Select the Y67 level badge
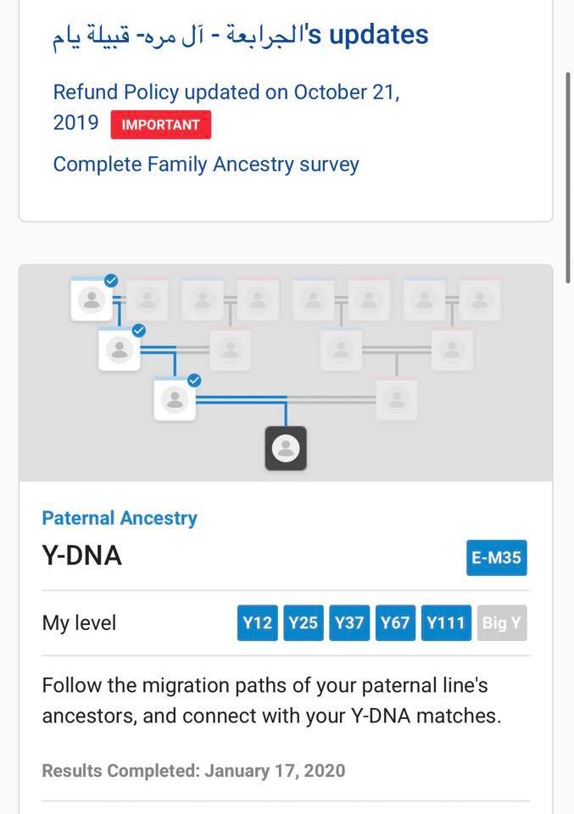Viewport: 574px width, 814px height. point(395,622)
